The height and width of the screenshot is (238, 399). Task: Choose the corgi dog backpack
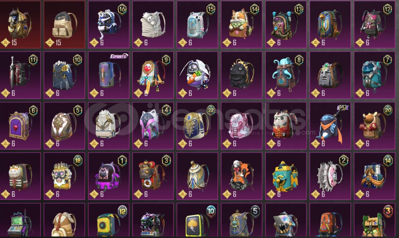241,24
